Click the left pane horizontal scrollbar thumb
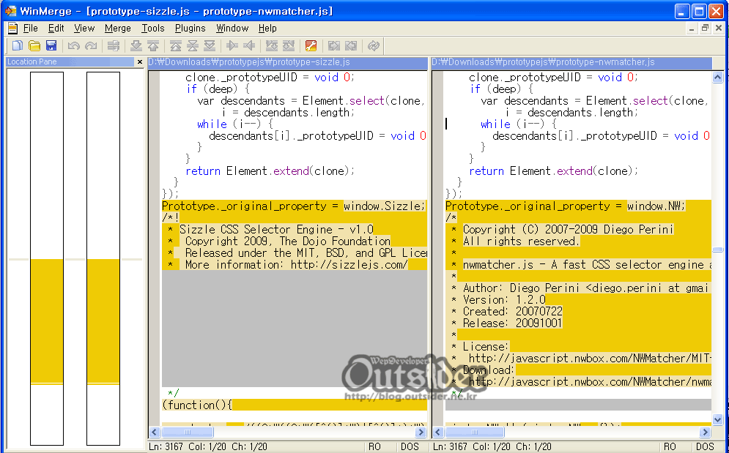The height and width of the screenshot is (453, 729). tap(188, 432)
